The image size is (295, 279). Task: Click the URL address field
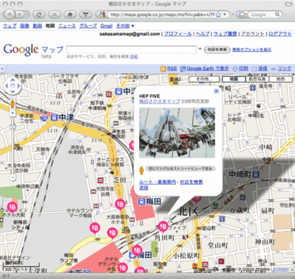pyautogui.click(x=163, y=15)
